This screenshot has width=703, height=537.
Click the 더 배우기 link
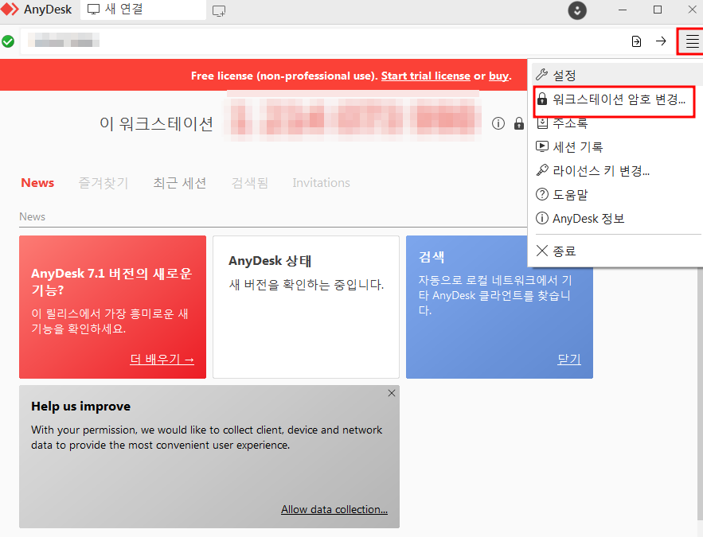[x=162, y=360]
